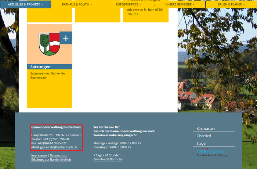Visit the Stegen link
This screenshot has width=257, height=169.
pos(202,144)
